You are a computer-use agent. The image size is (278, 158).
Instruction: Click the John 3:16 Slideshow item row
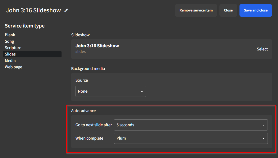coord(161,49)
